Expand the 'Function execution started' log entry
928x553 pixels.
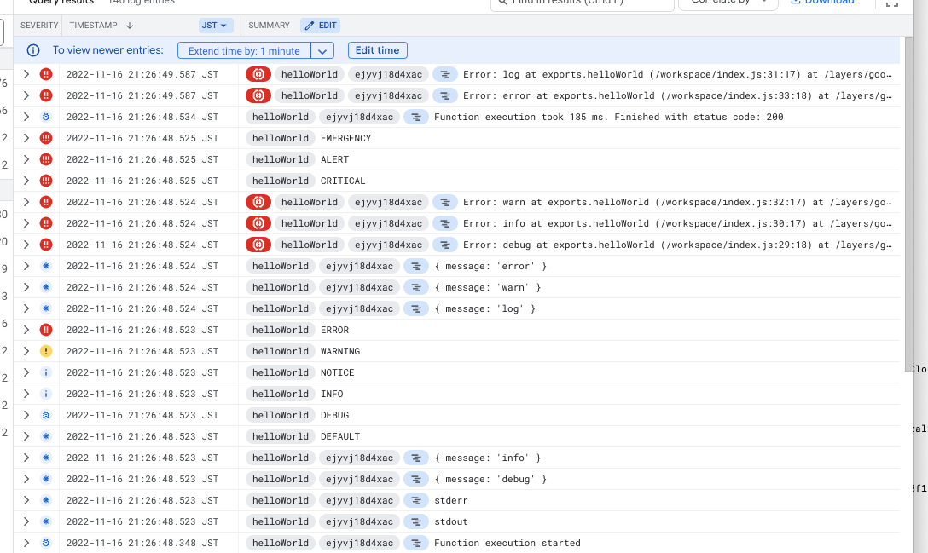click(26, 543)
